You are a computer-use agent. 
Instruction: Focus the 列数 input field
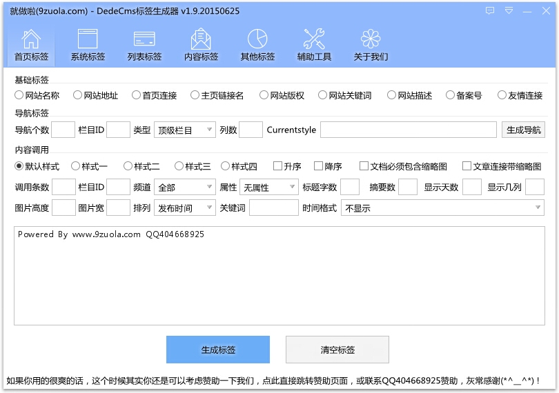(251, 130)
